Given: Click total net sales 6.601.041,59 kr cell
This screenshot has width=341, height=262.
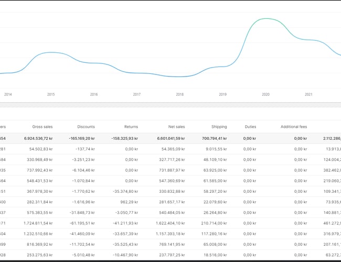Looking at the screenshot, I should click(x=167, y=138).
